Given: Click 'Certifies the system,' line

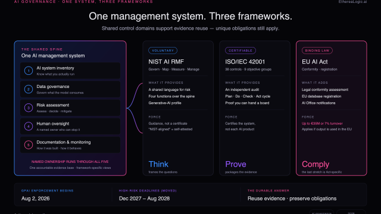Looking at the screenshot, I should click(240, 124).
